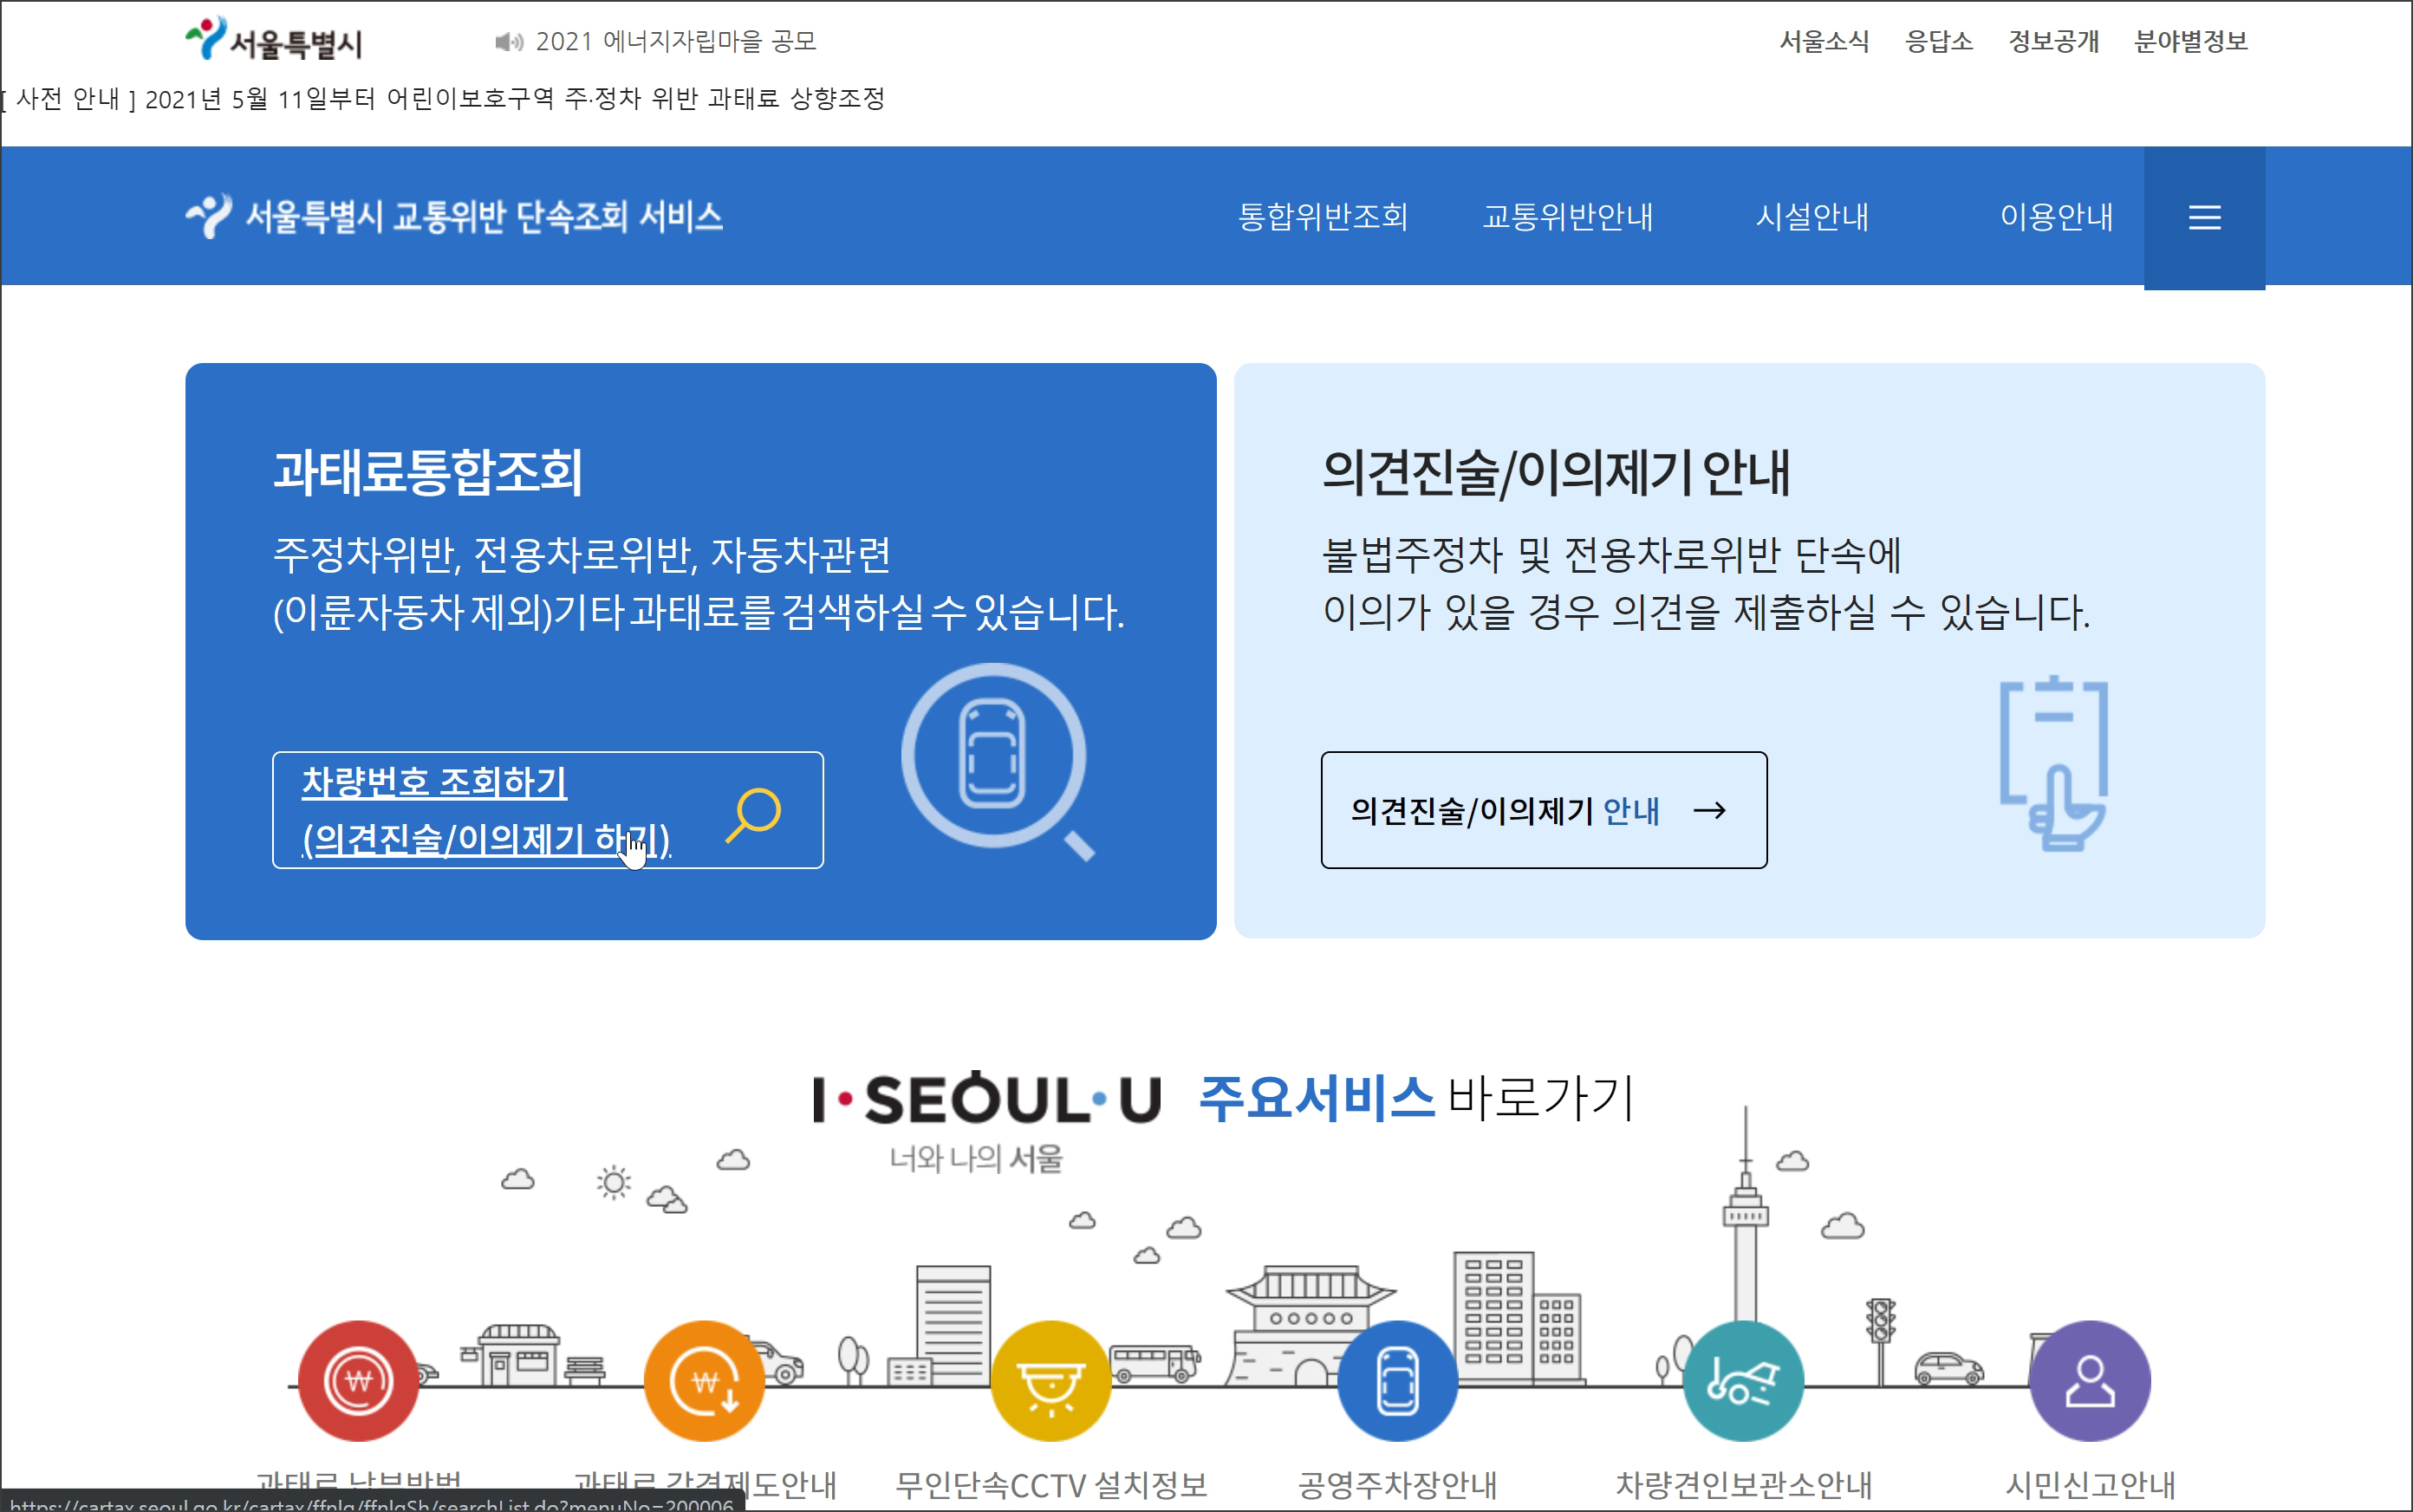2413x1512 pixels.
Task: Click the purple 시민신고안내 person icon
Action: click(2089, 1380)
